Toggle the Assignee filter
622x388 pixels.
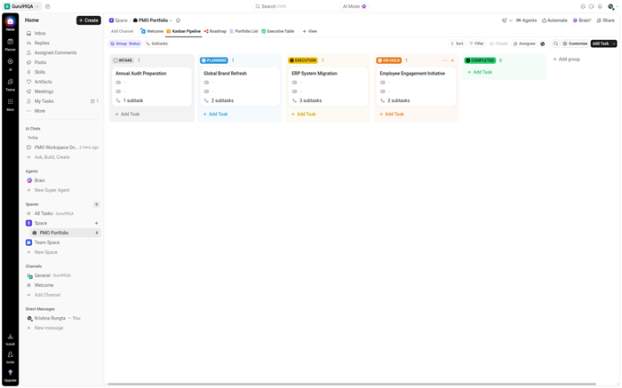click(x=524, y=44)
